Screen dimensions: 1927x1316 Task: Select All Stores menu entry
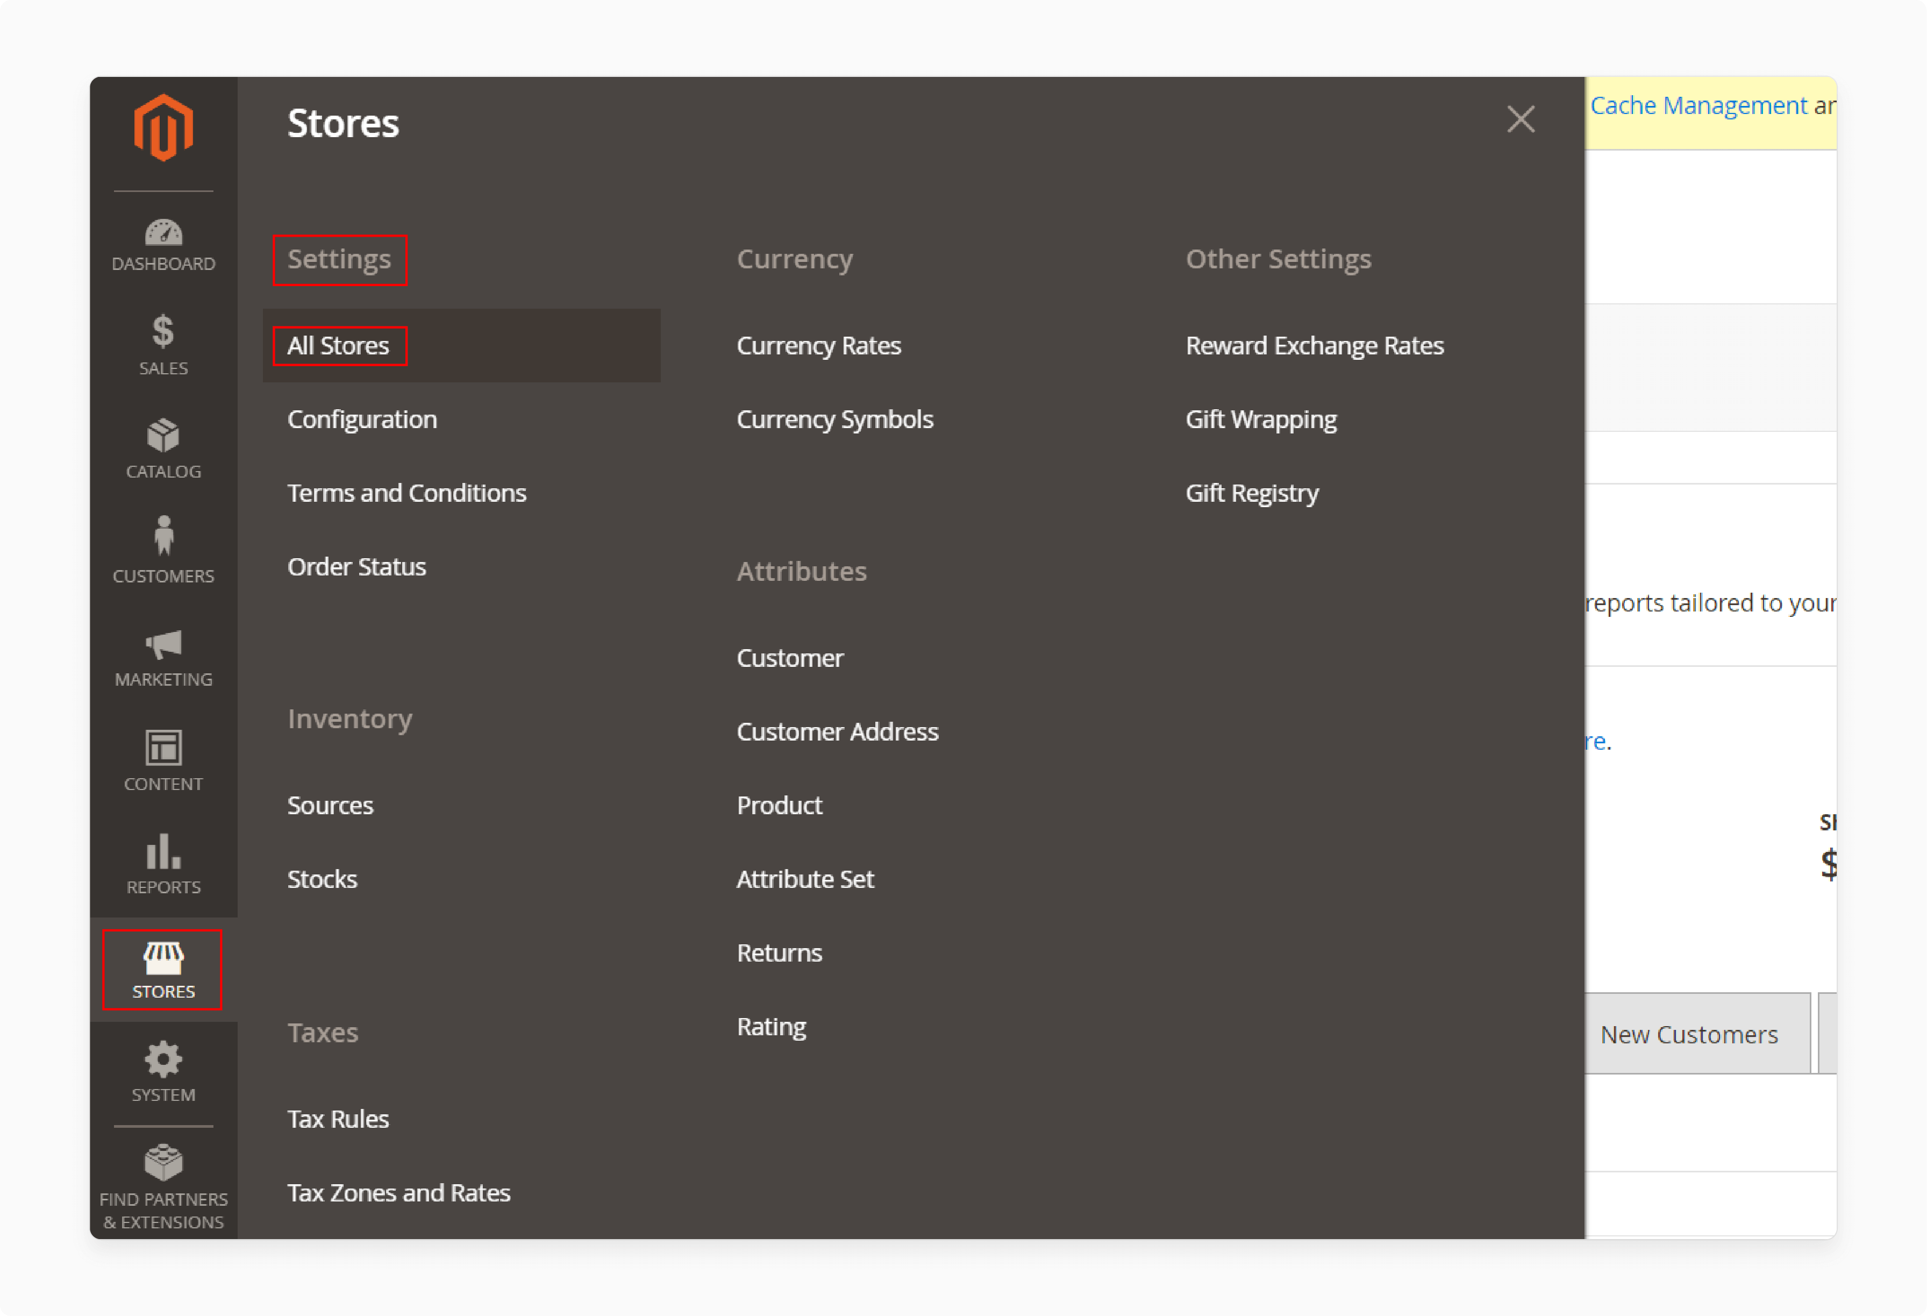462,346
